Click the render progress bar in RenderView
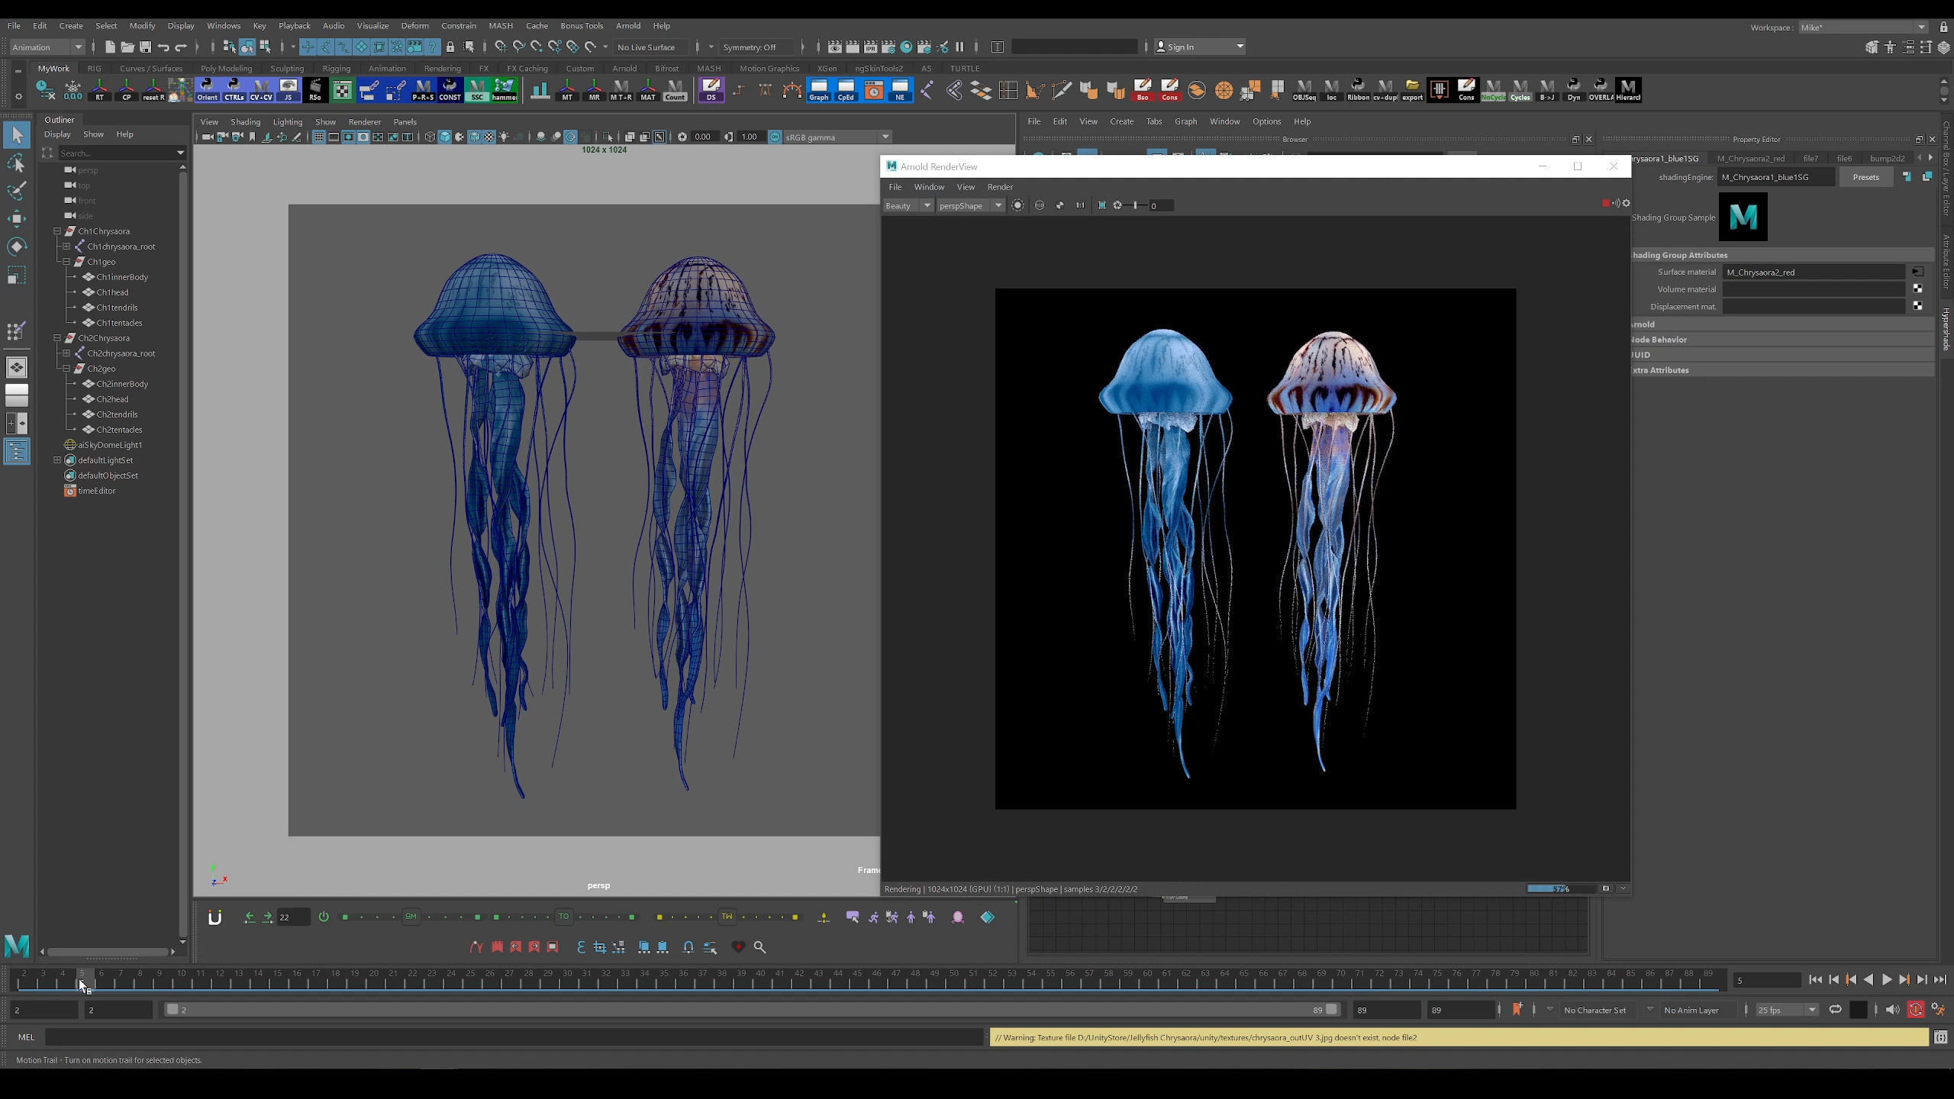Screen dimensions: 1954x1099 pyautogui.click(x=1561, y=888)
